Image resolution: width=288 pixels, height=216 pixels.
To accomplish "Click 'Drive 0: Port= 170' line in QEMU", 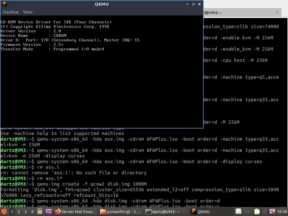I will pos(70,40).
